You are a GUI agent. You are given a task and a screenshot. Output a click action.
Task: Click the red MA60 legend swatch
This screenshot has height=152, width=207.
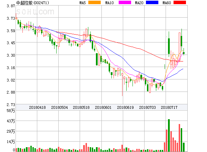point(179,3)
